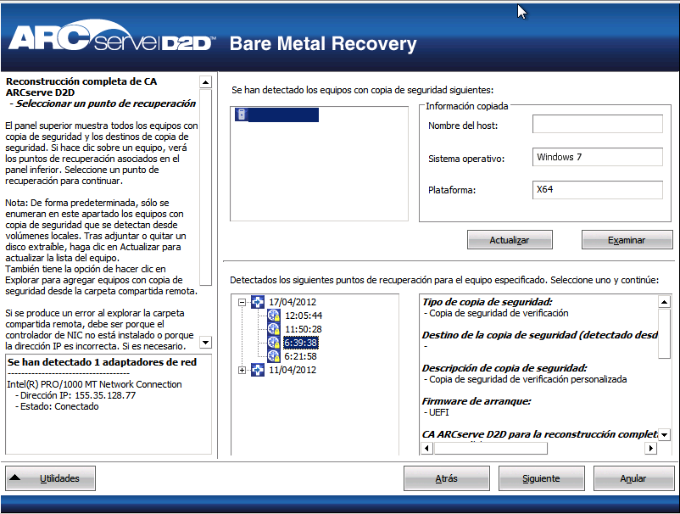Image resolution: width=680 pixels, height=514 pixels.
Task: Click the 6:21:58 recovery point icon
Action: click(x=274, y=356)
